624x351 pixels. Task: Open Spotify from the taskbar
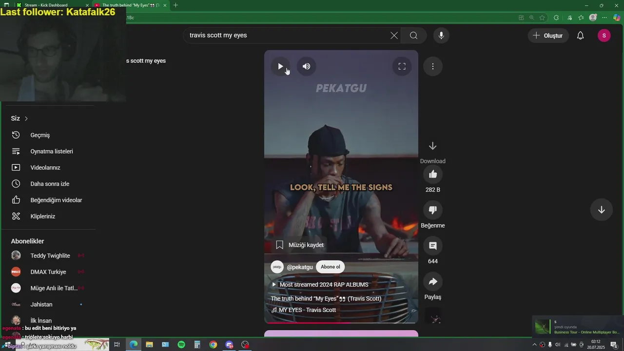[181, 345]
